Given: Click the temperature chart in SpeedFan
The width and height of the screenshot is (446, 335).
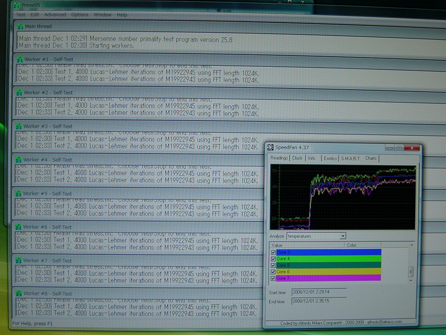Looking at the screenshot, I should coord(343,197).
